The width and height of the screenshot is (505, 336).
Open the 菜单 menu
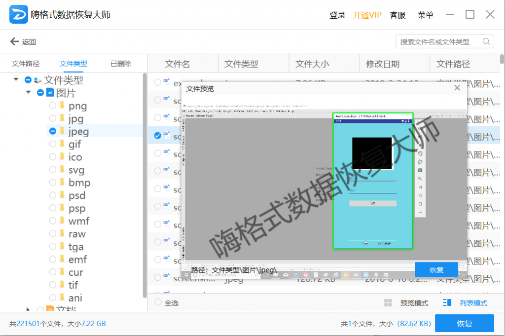click(426, 15)
